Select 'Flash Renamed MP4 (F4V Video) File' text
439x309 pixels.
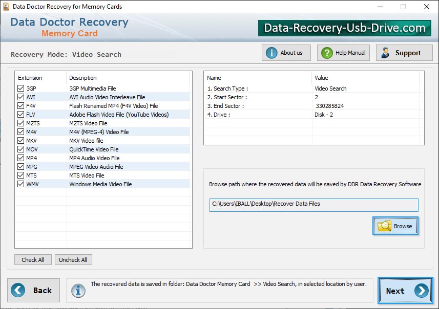click(x=114, y=106)
